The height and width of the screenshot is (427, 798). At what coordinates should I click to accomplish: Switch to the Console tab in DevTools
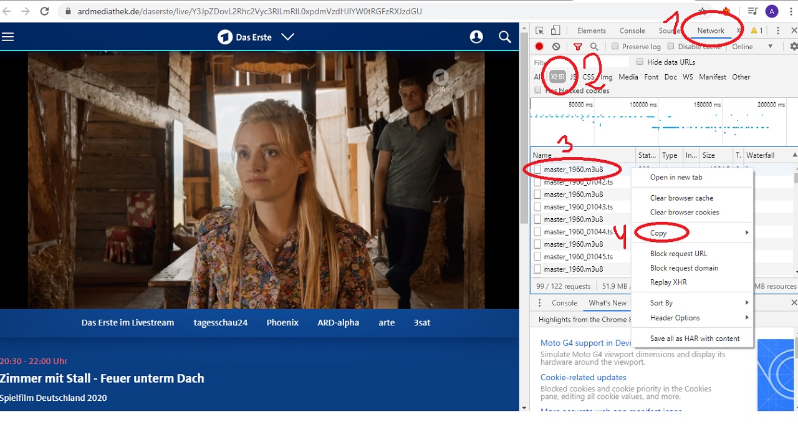click(632, 31)
